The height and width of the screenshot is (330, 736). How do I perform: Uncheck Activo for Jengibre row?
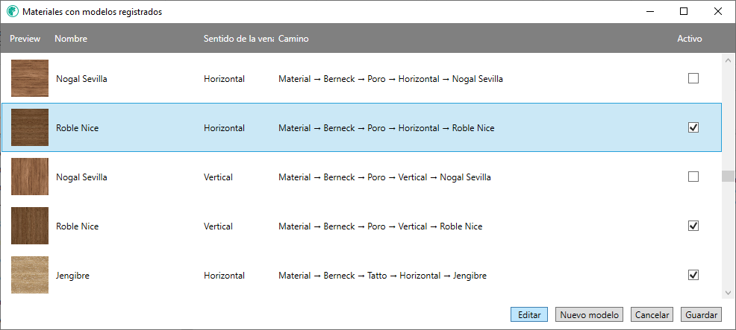point(693,275)
